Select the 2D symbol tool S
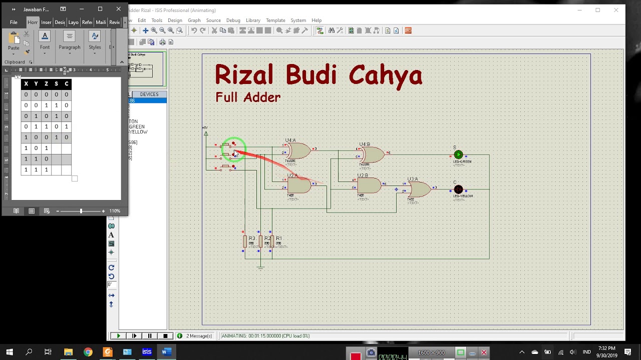641x360 pixels. [x=111, y=243]
